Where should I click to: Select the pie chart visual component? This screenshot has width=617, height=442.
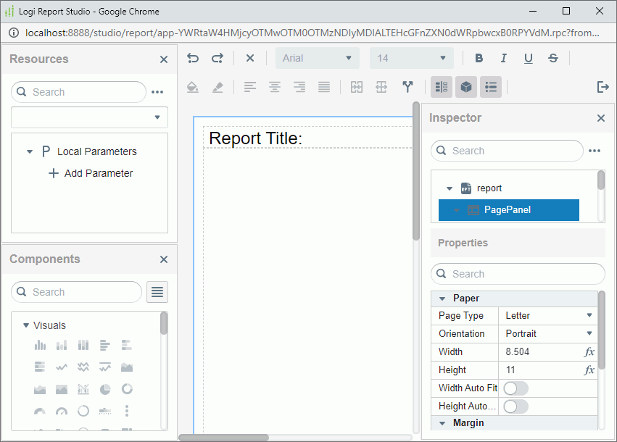coord(104,389)
